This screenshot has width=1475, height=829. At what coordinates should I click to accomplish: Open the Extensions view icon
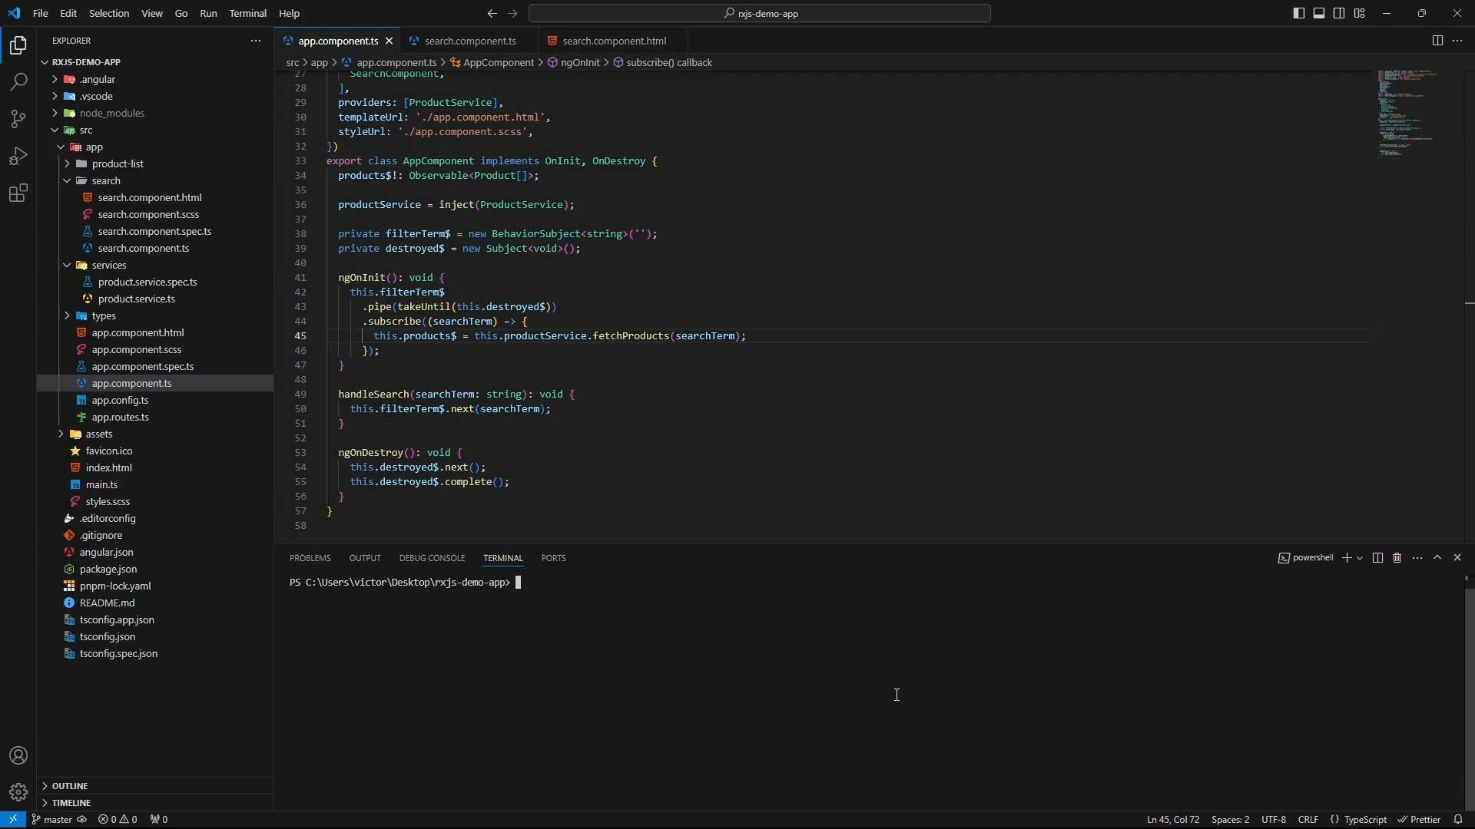tap(18, 193)
